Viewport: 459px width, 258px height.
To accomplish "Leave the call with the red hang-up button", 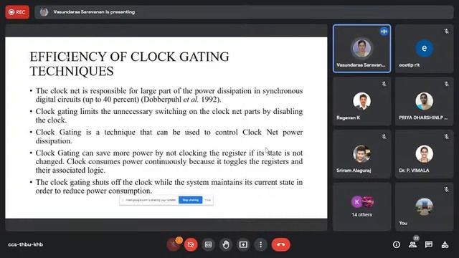I will (x=281, y=244).
